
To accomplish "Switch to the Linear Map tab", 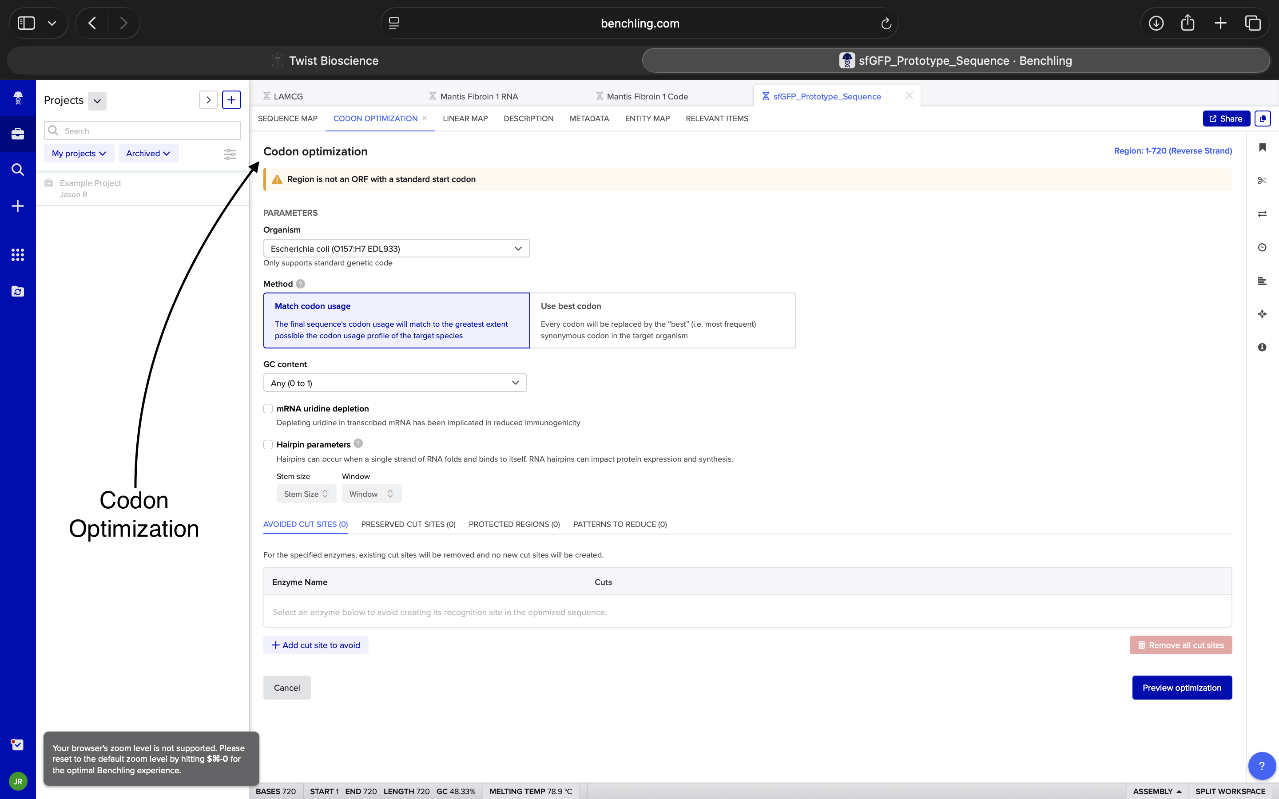I will (x=465, y=119).
